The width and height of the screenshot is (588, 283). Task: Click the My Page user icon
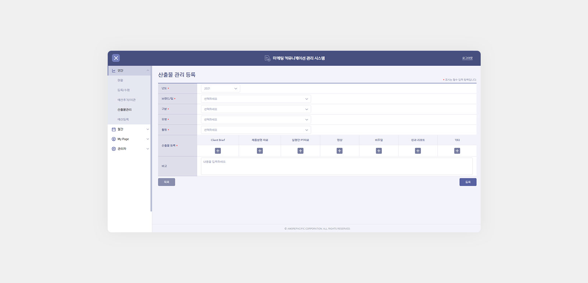click(114, 139)
